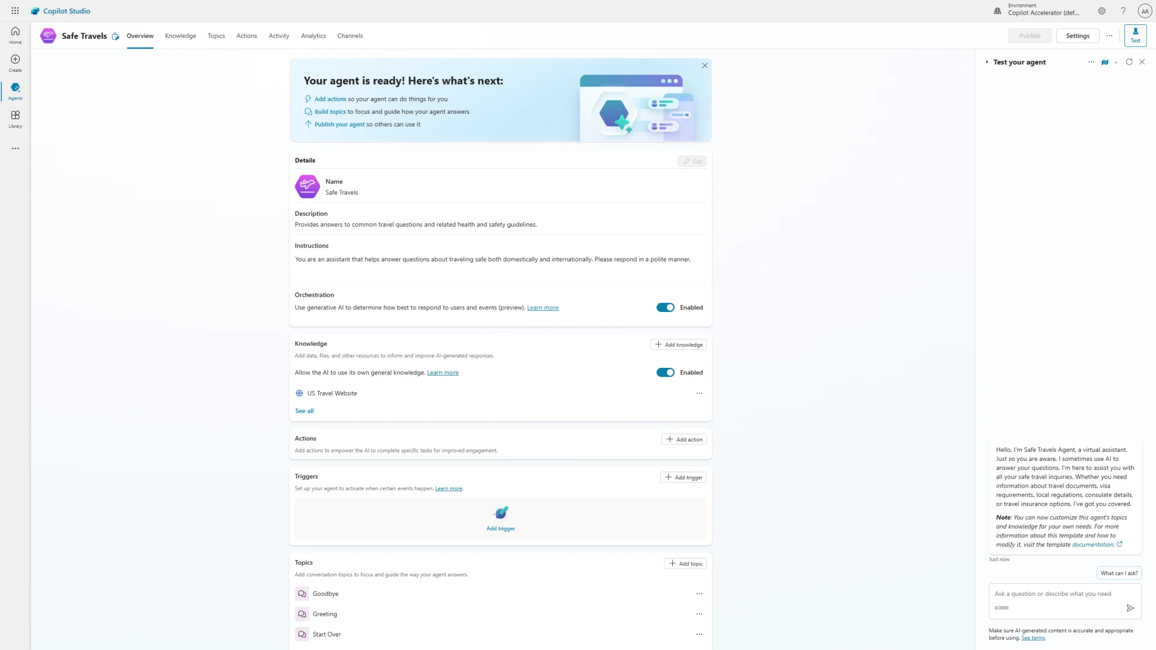Open the settings gear icon in header

pos(1101,11)
